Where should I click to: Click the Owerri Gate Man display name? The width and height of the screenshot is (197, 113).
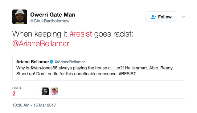(53, 15)
